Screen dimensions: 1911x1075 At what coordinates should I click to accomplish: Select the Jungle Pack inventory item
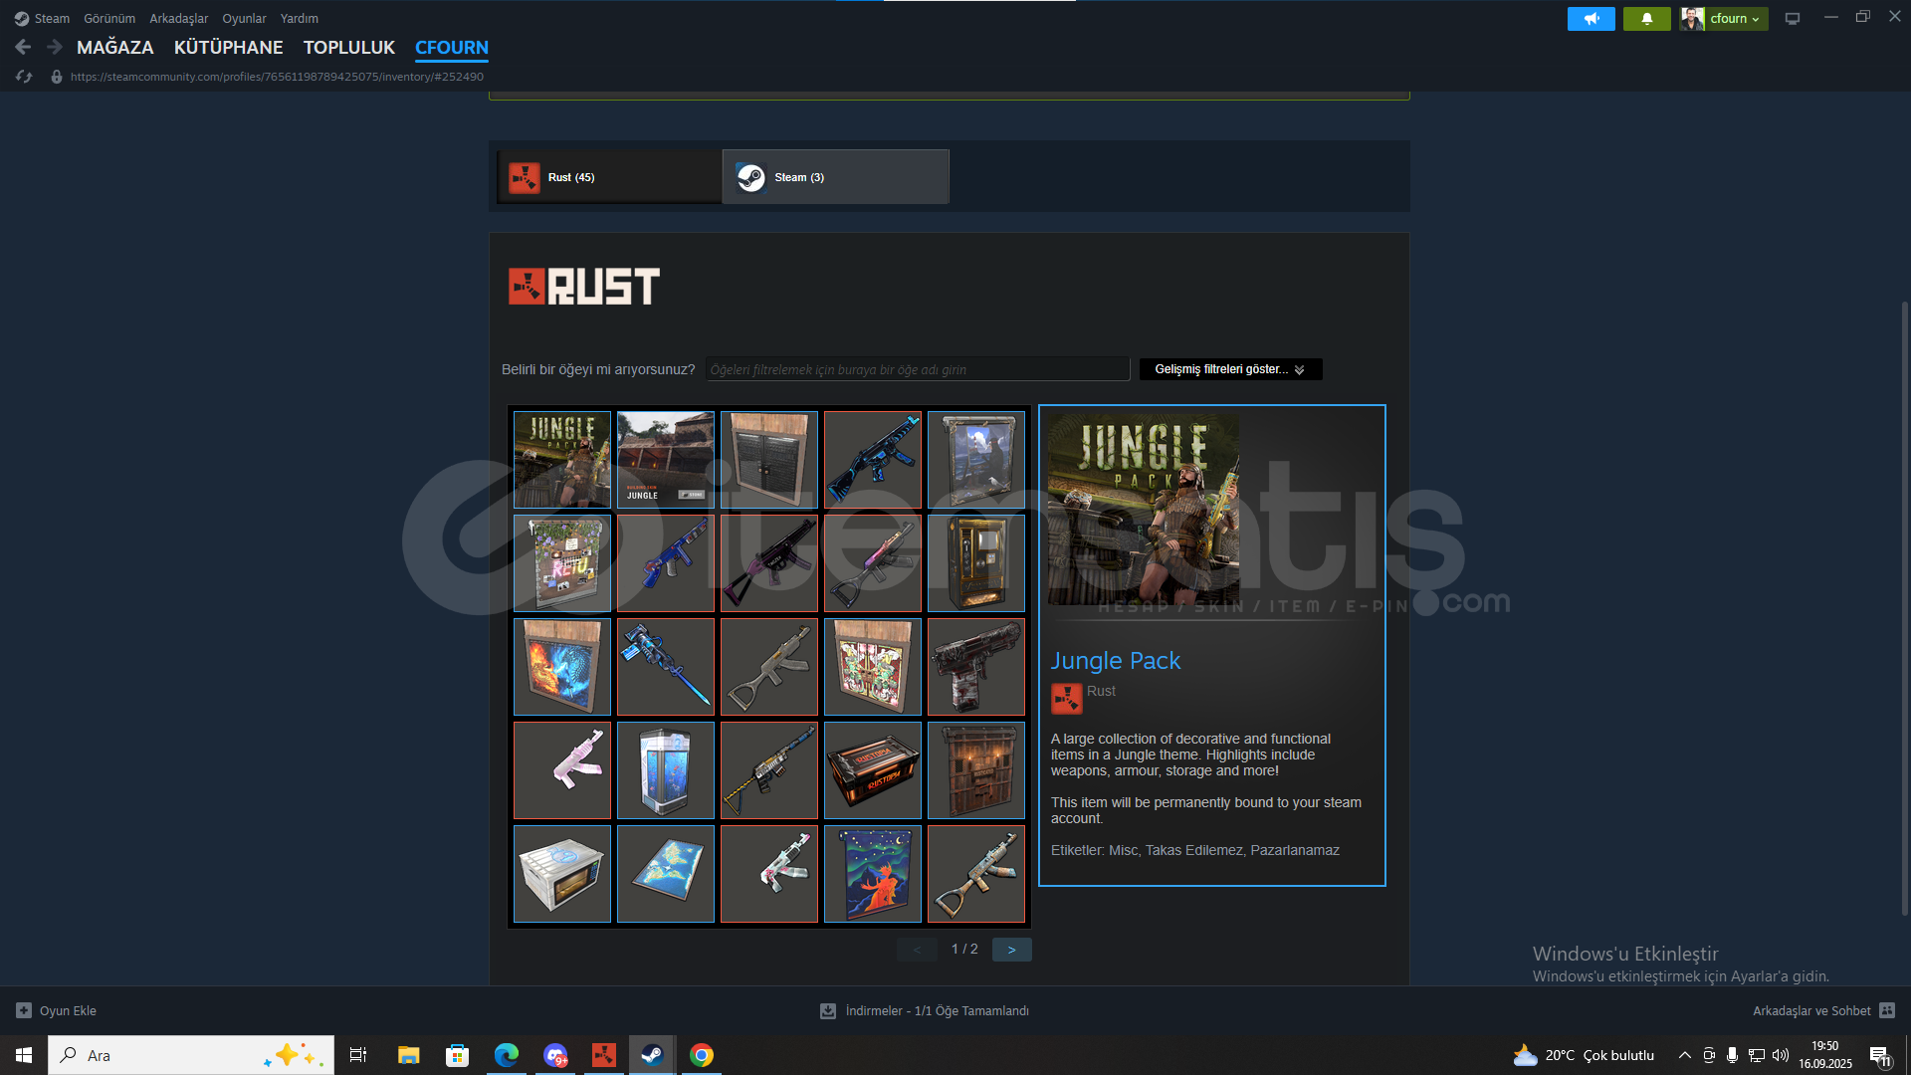(562, 460)
